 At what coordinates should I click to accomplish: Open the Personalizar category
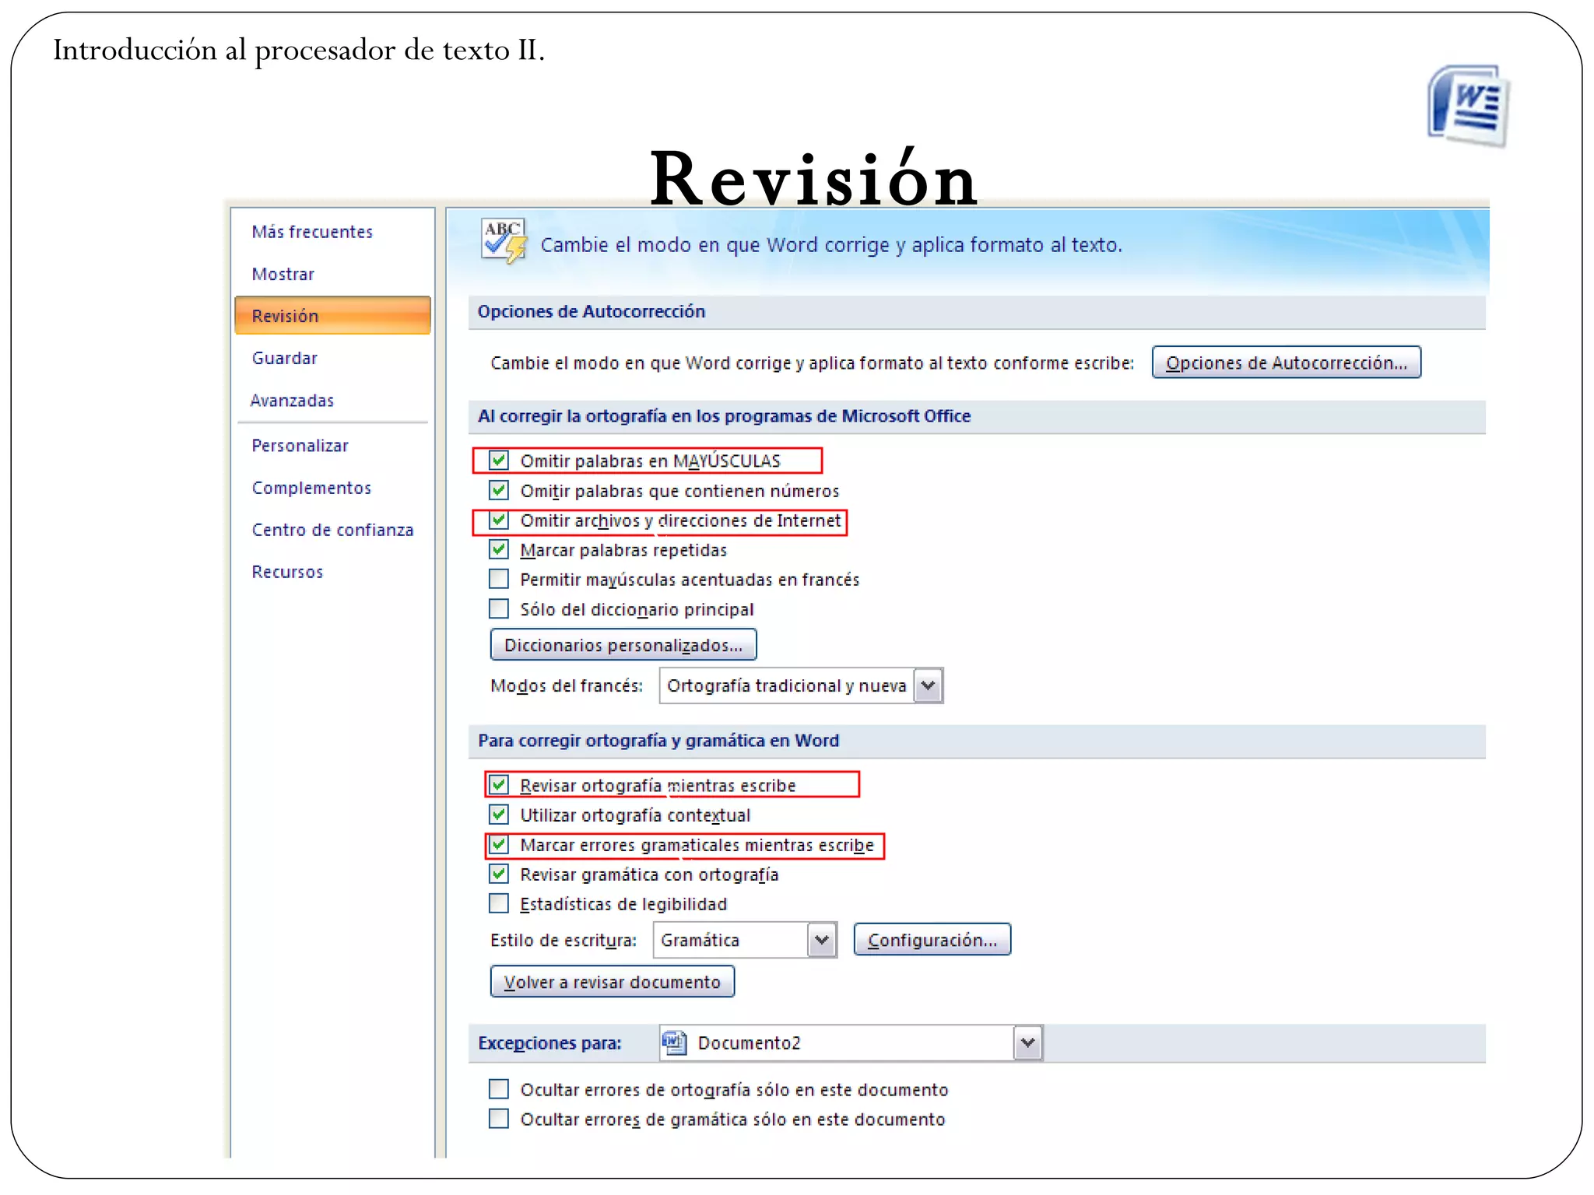(300, 446)
